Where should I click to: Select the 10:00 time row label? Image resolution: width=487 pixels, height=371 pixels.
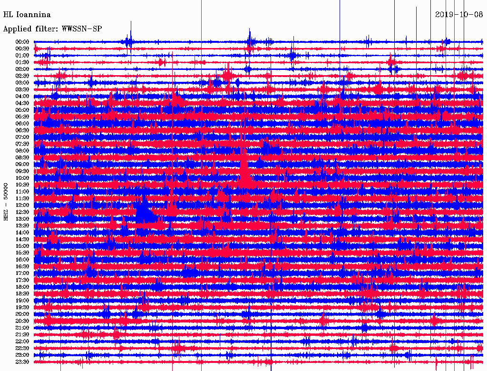[22, 178]
